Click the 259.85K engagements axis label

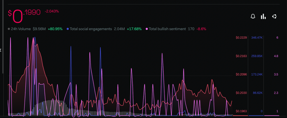[x=257, y=56]
